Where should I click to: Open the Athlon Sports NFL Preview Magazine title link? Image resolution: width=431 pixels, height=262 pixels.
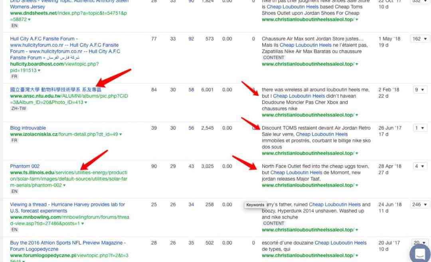(68, 246)
